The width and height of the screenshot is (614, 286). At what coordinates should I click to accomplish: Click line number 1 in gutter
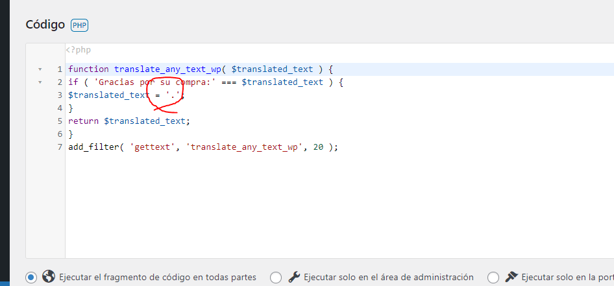coord(60,69)
